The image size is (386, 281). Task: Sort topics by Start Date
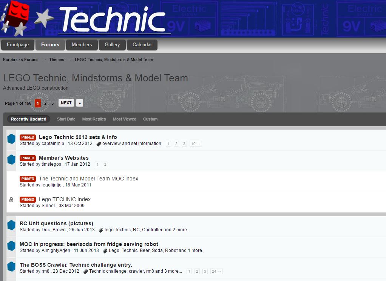(x=66, y=119)
